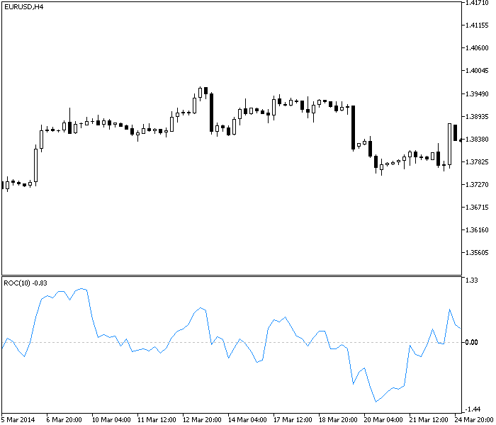This screenshot has width=496, height=425.
Task: Click the large black candle after 18 Mar 20:00
Action: click(353, 127)
